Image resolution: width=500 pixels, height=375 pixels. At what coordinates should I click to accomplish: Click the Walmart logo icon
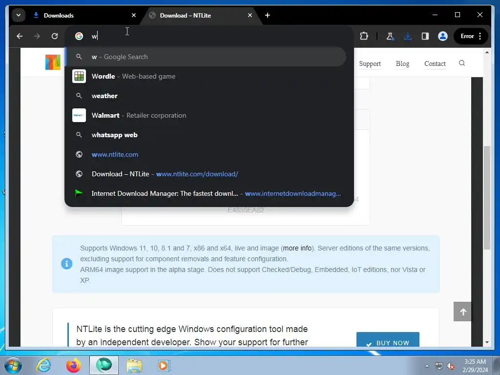click(x=79, y=115)
